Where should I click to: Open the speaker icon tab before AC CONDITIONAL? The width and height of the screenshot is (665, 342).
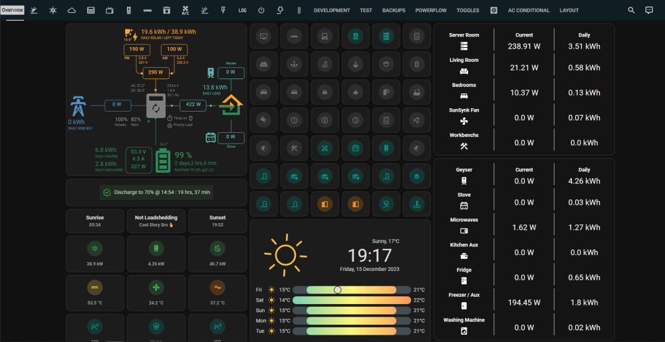493,10
